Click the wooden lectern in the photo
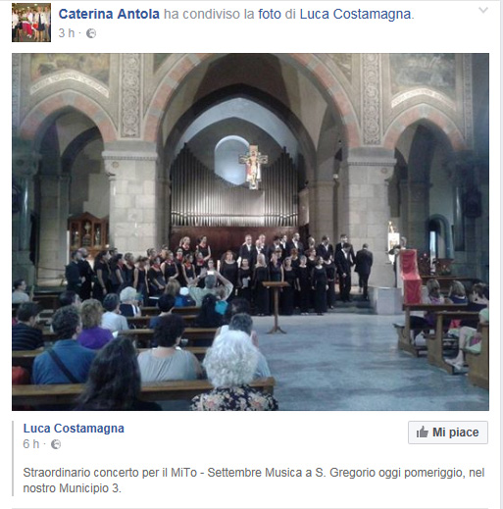The image size is (503, 509). point(276,307)
